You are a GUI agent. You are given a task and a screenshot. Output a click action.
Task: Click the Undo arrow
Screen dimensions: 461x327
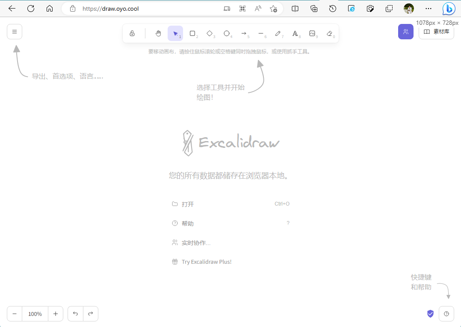pyautogui.click(x=75, y=313)
